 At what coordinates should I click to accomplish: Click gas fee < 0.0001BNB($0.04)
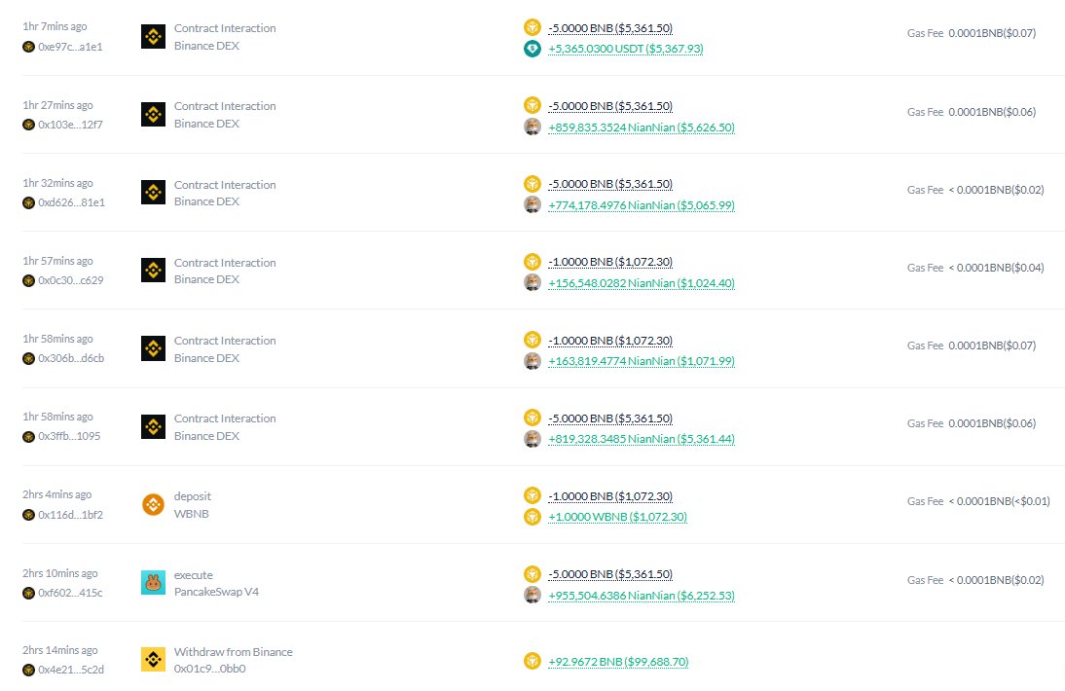996,268
